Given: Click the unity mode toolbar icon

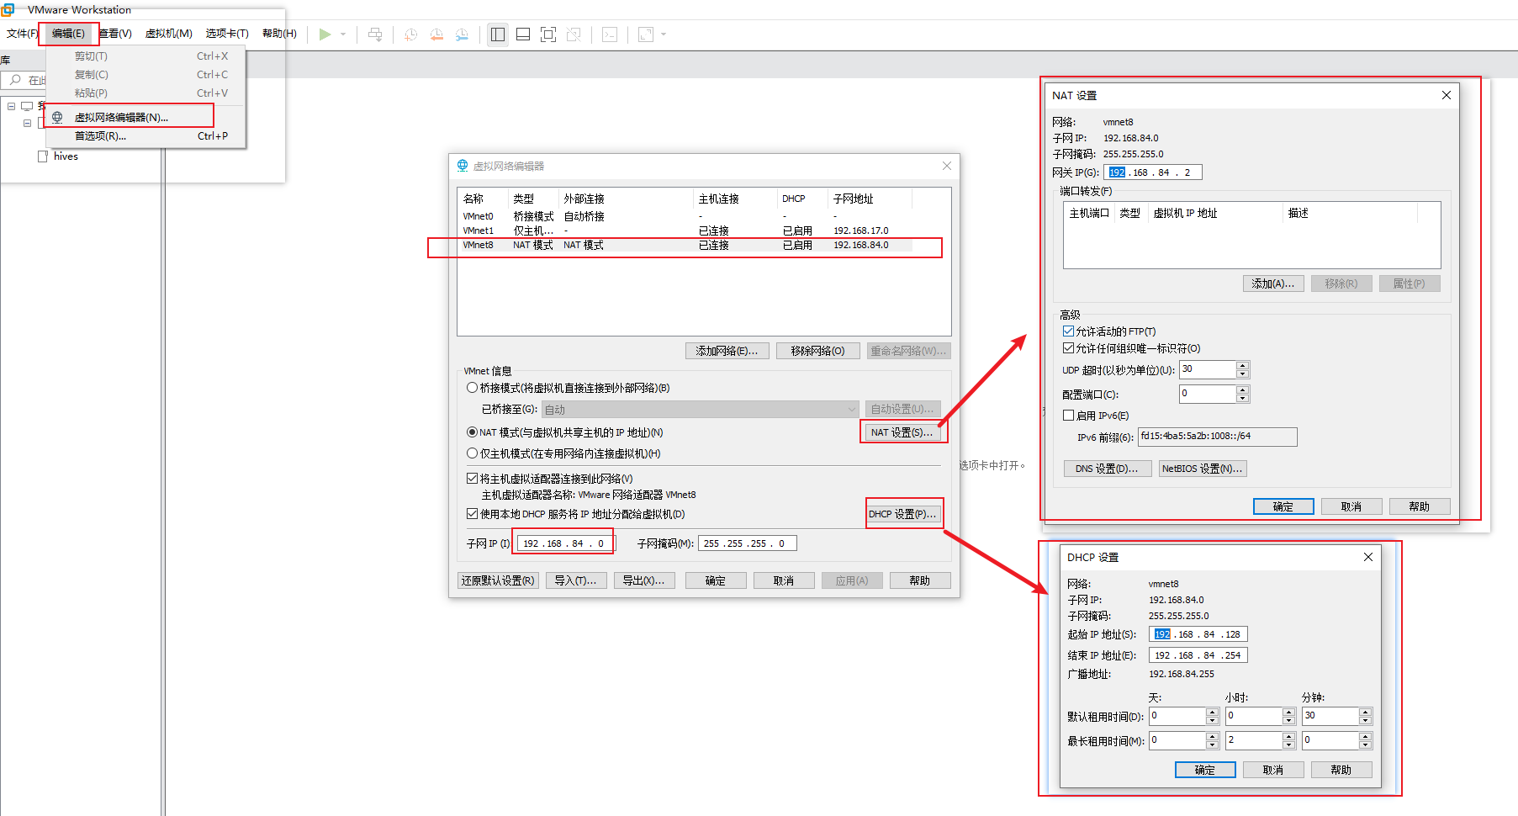Looking at the screenshot, I should (574, 34).
